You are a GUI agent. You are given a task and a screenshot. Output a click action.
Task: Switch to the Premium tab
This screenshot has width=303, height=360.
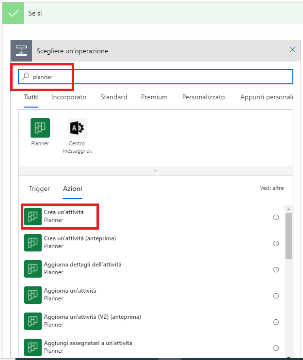tap(154, 97)
